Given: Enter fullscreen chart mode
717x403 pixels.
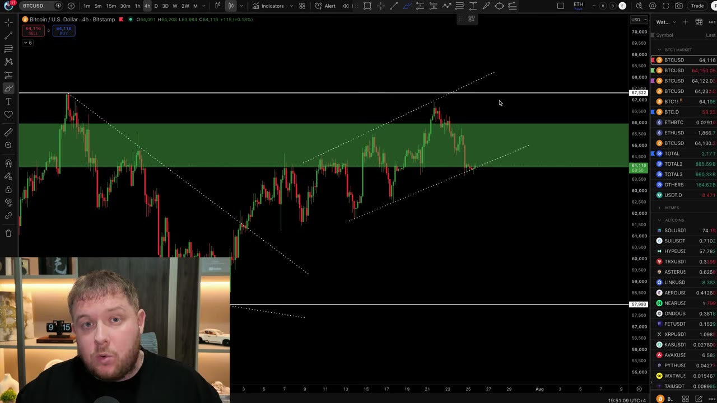Looking at the screenshot, I should tap(666, 6).
